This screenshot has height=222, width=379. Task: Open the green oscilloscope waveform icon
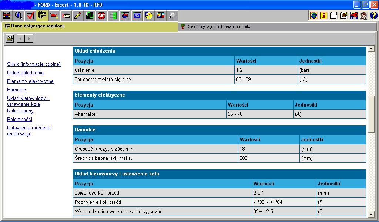90,16
